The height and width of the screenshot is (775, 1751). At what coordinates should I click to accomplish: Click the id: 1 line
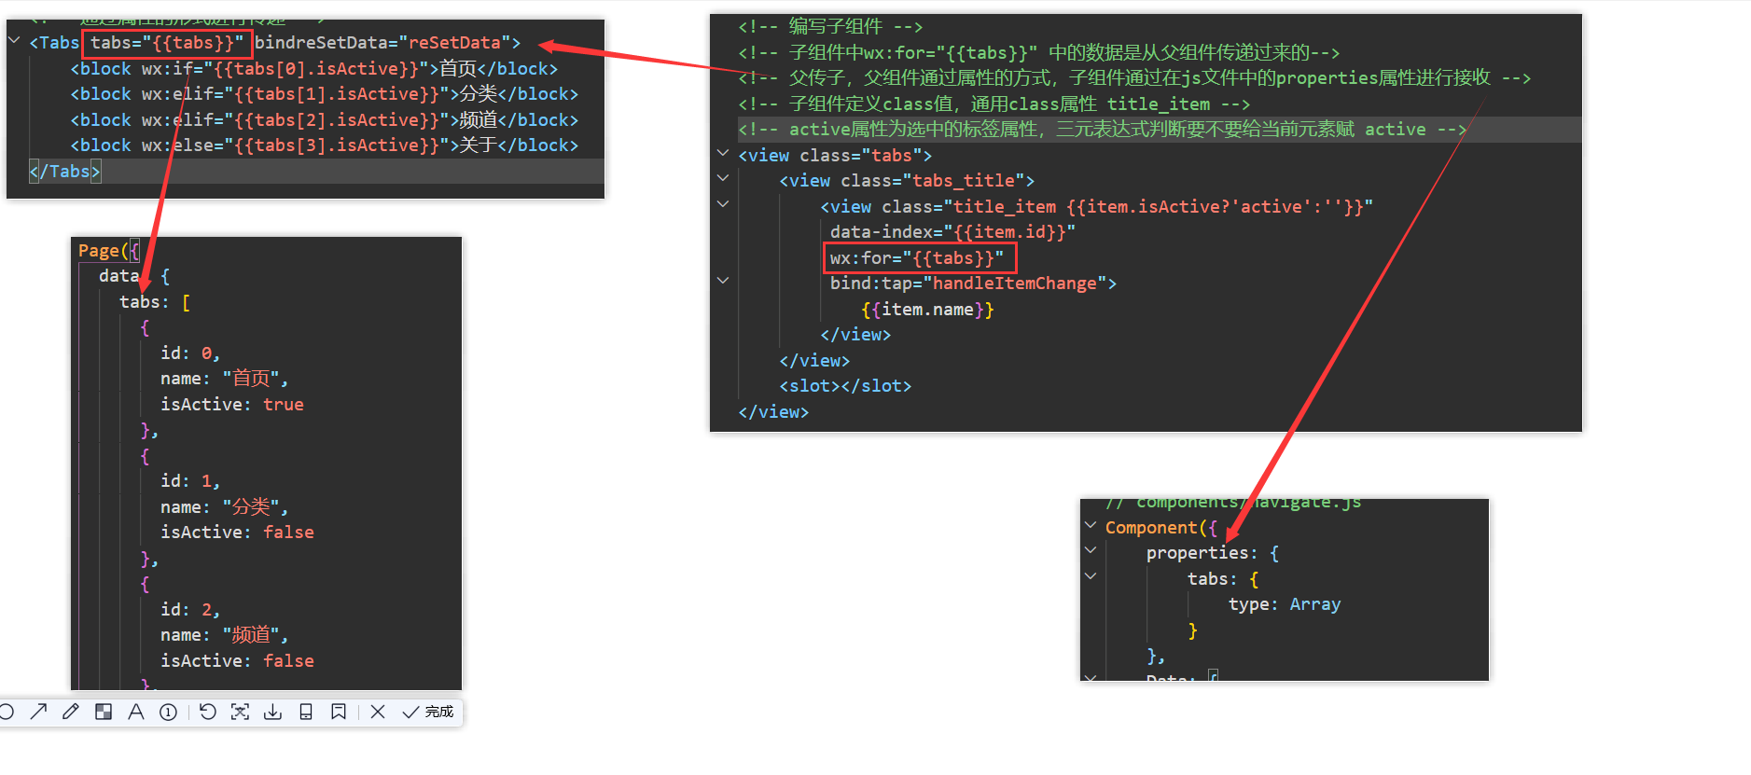click(x=190, y=481)
